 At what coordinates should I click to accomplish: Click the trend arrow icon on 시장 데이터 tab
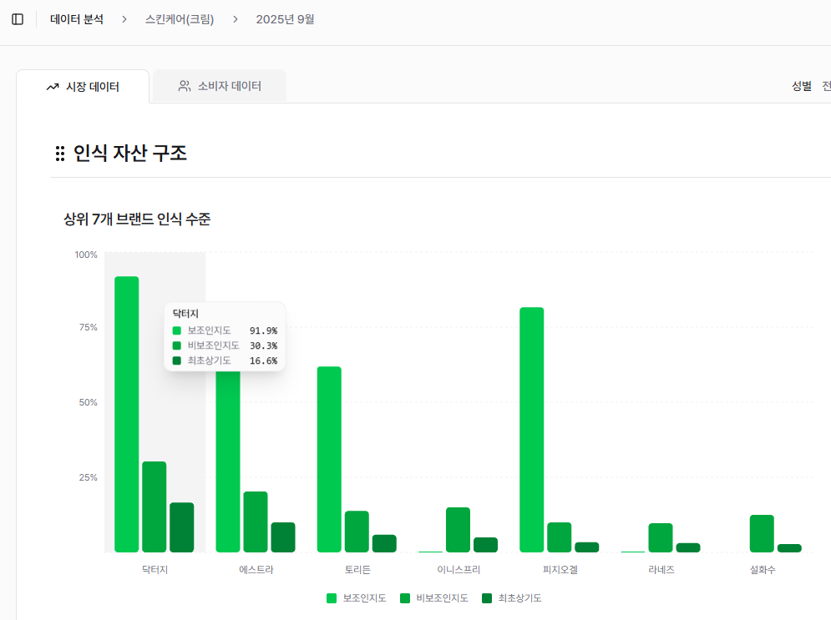coord(53,87)
